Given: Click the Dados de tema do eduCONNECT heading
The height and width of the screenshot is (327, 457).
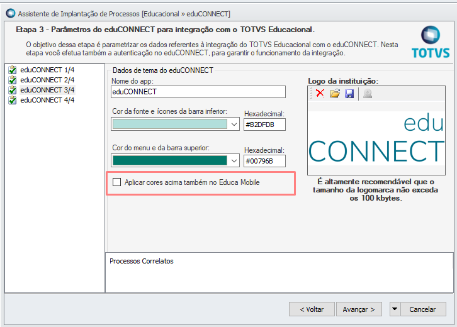Looking at the screenshot, I should tap(163, 70).
